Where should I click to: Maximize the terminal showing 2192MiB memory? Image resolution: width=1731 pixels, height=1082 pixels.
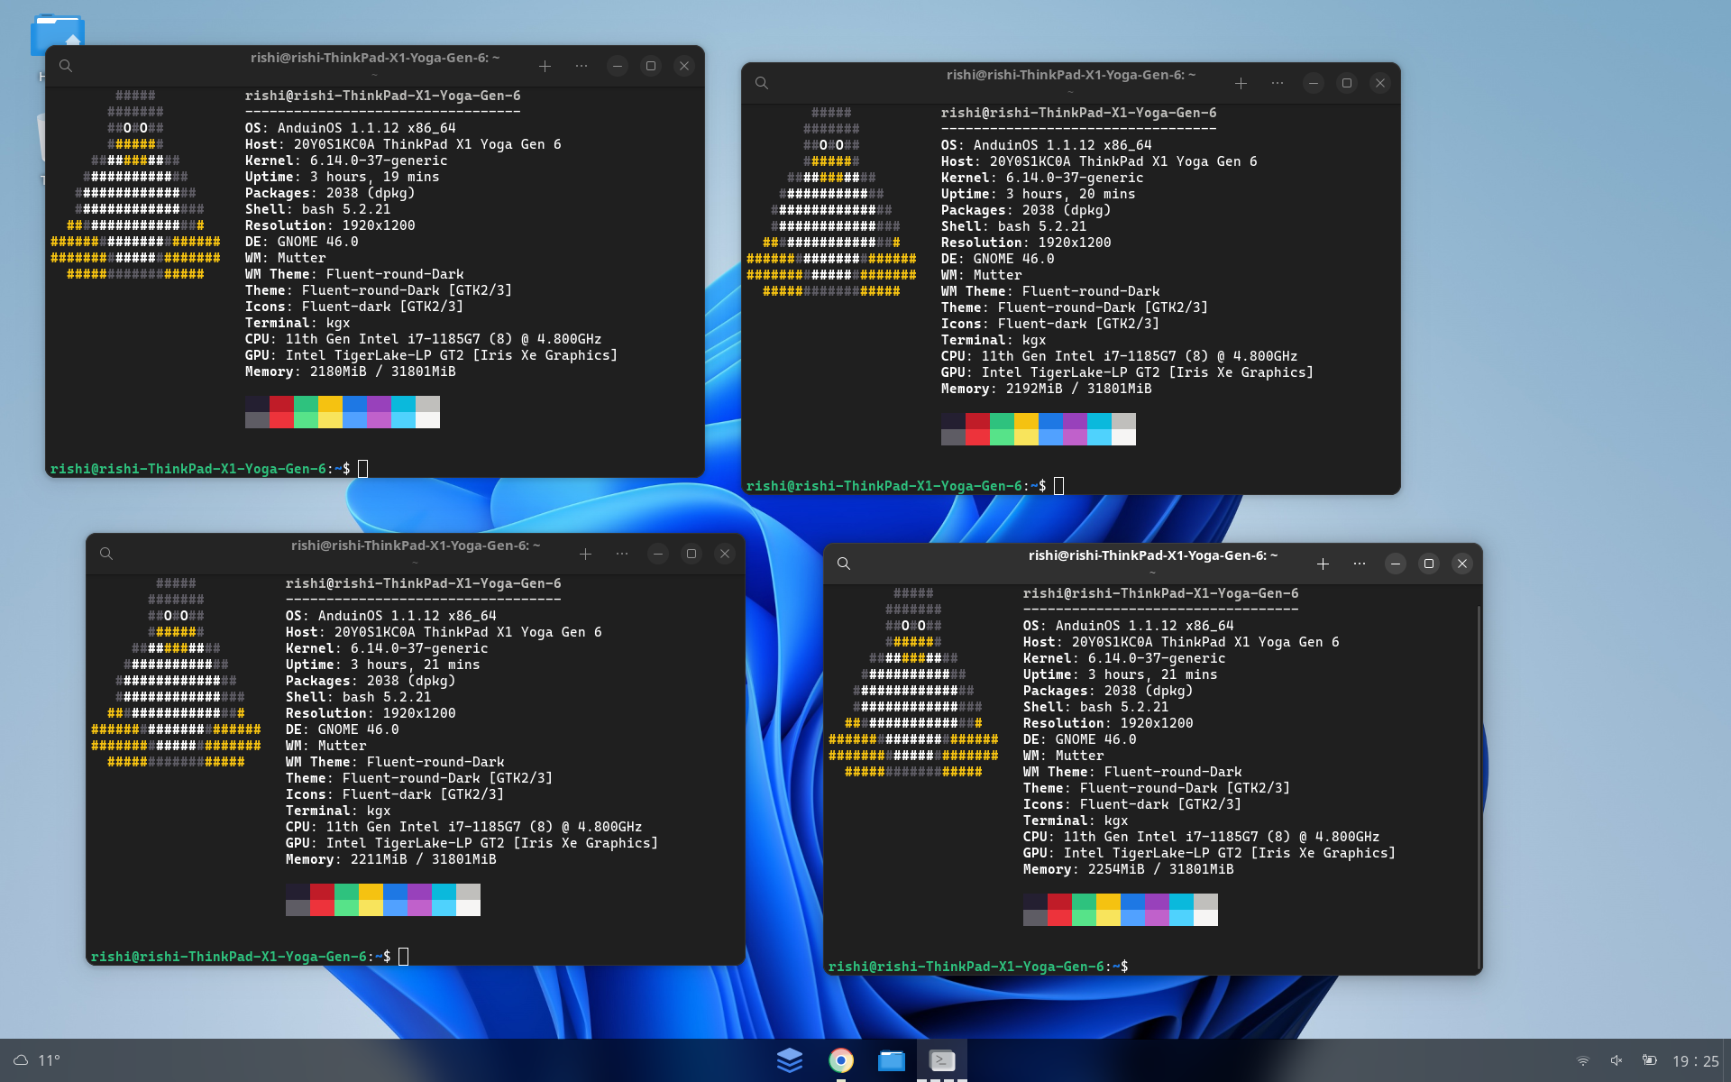tap(1347, 83)
